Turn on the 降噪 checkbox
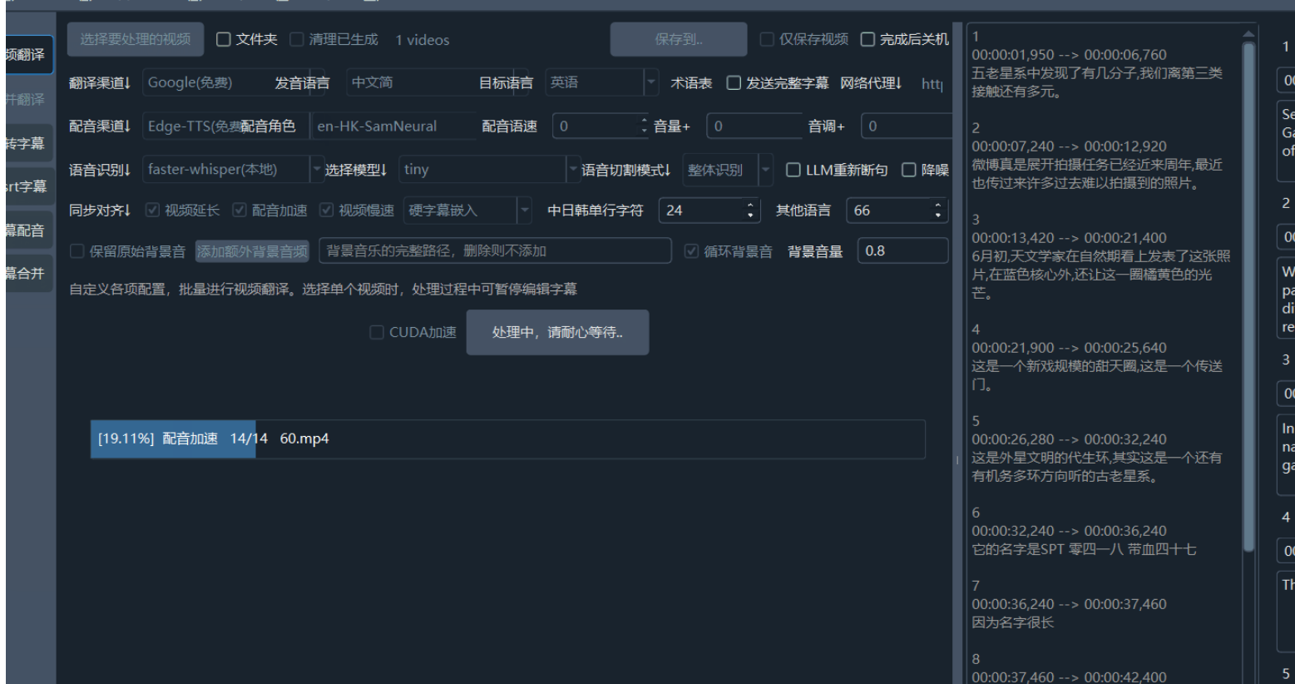 tap(908, 169)
